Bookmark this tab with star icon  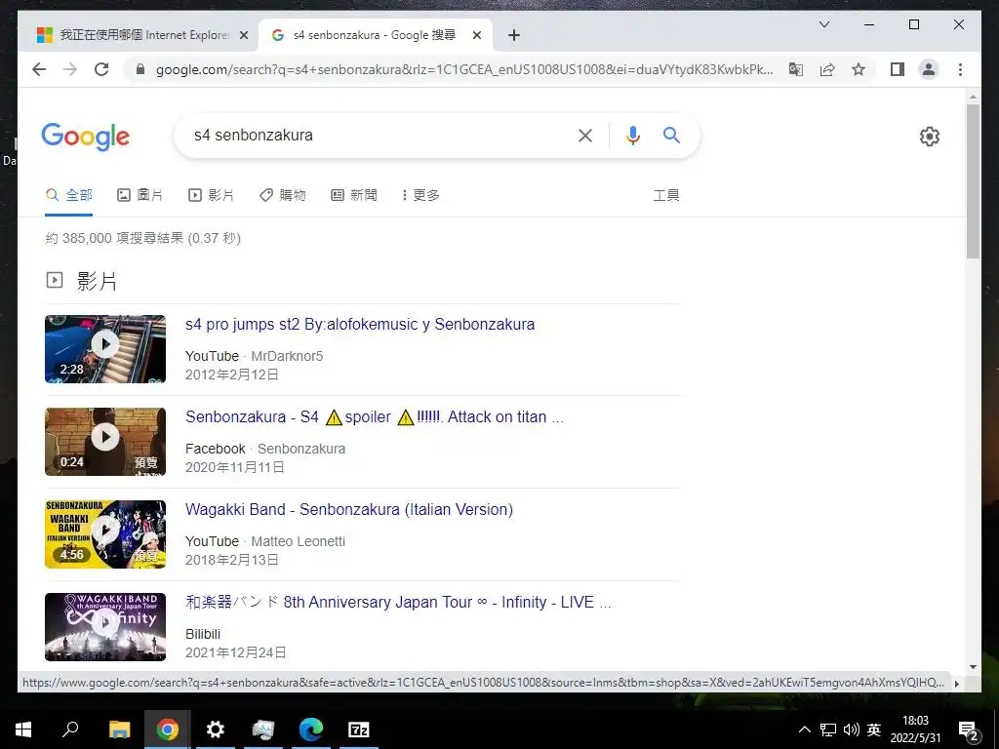click(859, 69)
